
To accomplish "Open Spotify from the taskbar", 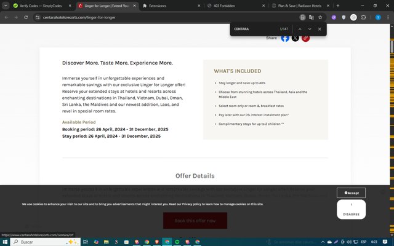I will pyautogui.click(x=177, y=242).
